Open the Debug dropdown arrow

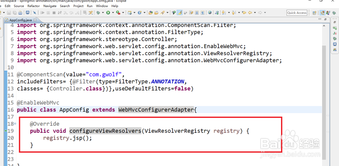point(103,13)
